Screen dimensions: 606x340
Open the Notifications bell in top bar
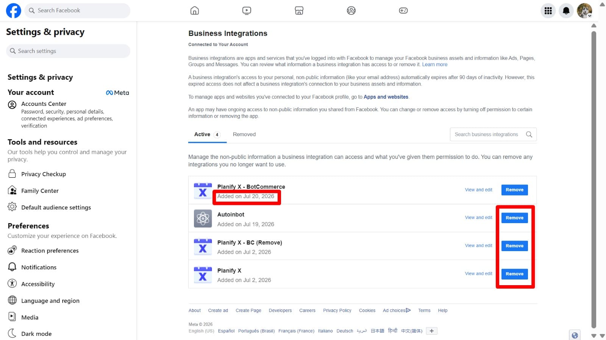pos(566,11)
